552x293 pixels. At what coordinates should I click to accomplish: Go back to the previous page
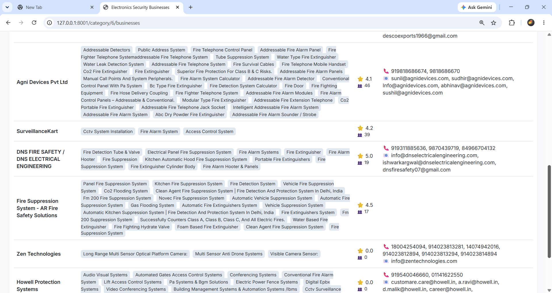[8, 23]
